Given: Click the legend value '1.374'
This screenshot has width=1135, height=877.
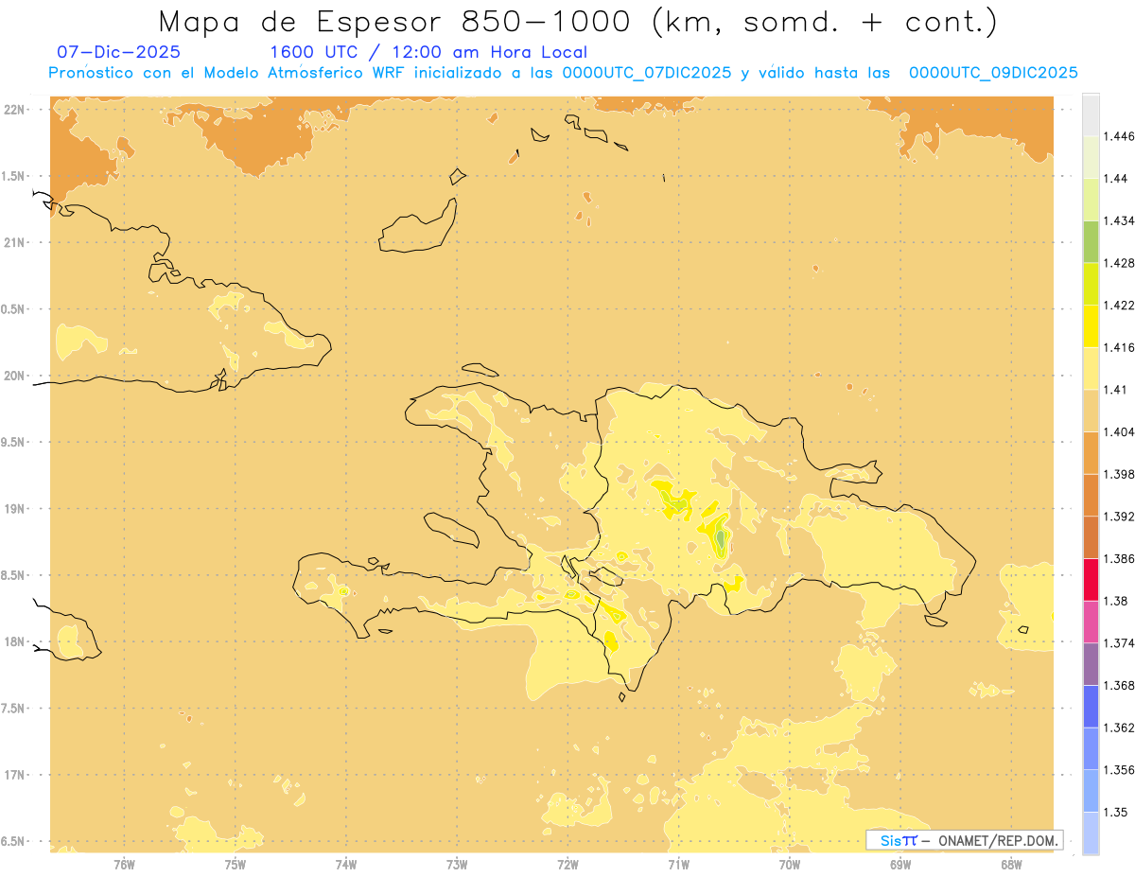Looking at the screenshot, I should pyautogui.click(x=1120, y=643).
